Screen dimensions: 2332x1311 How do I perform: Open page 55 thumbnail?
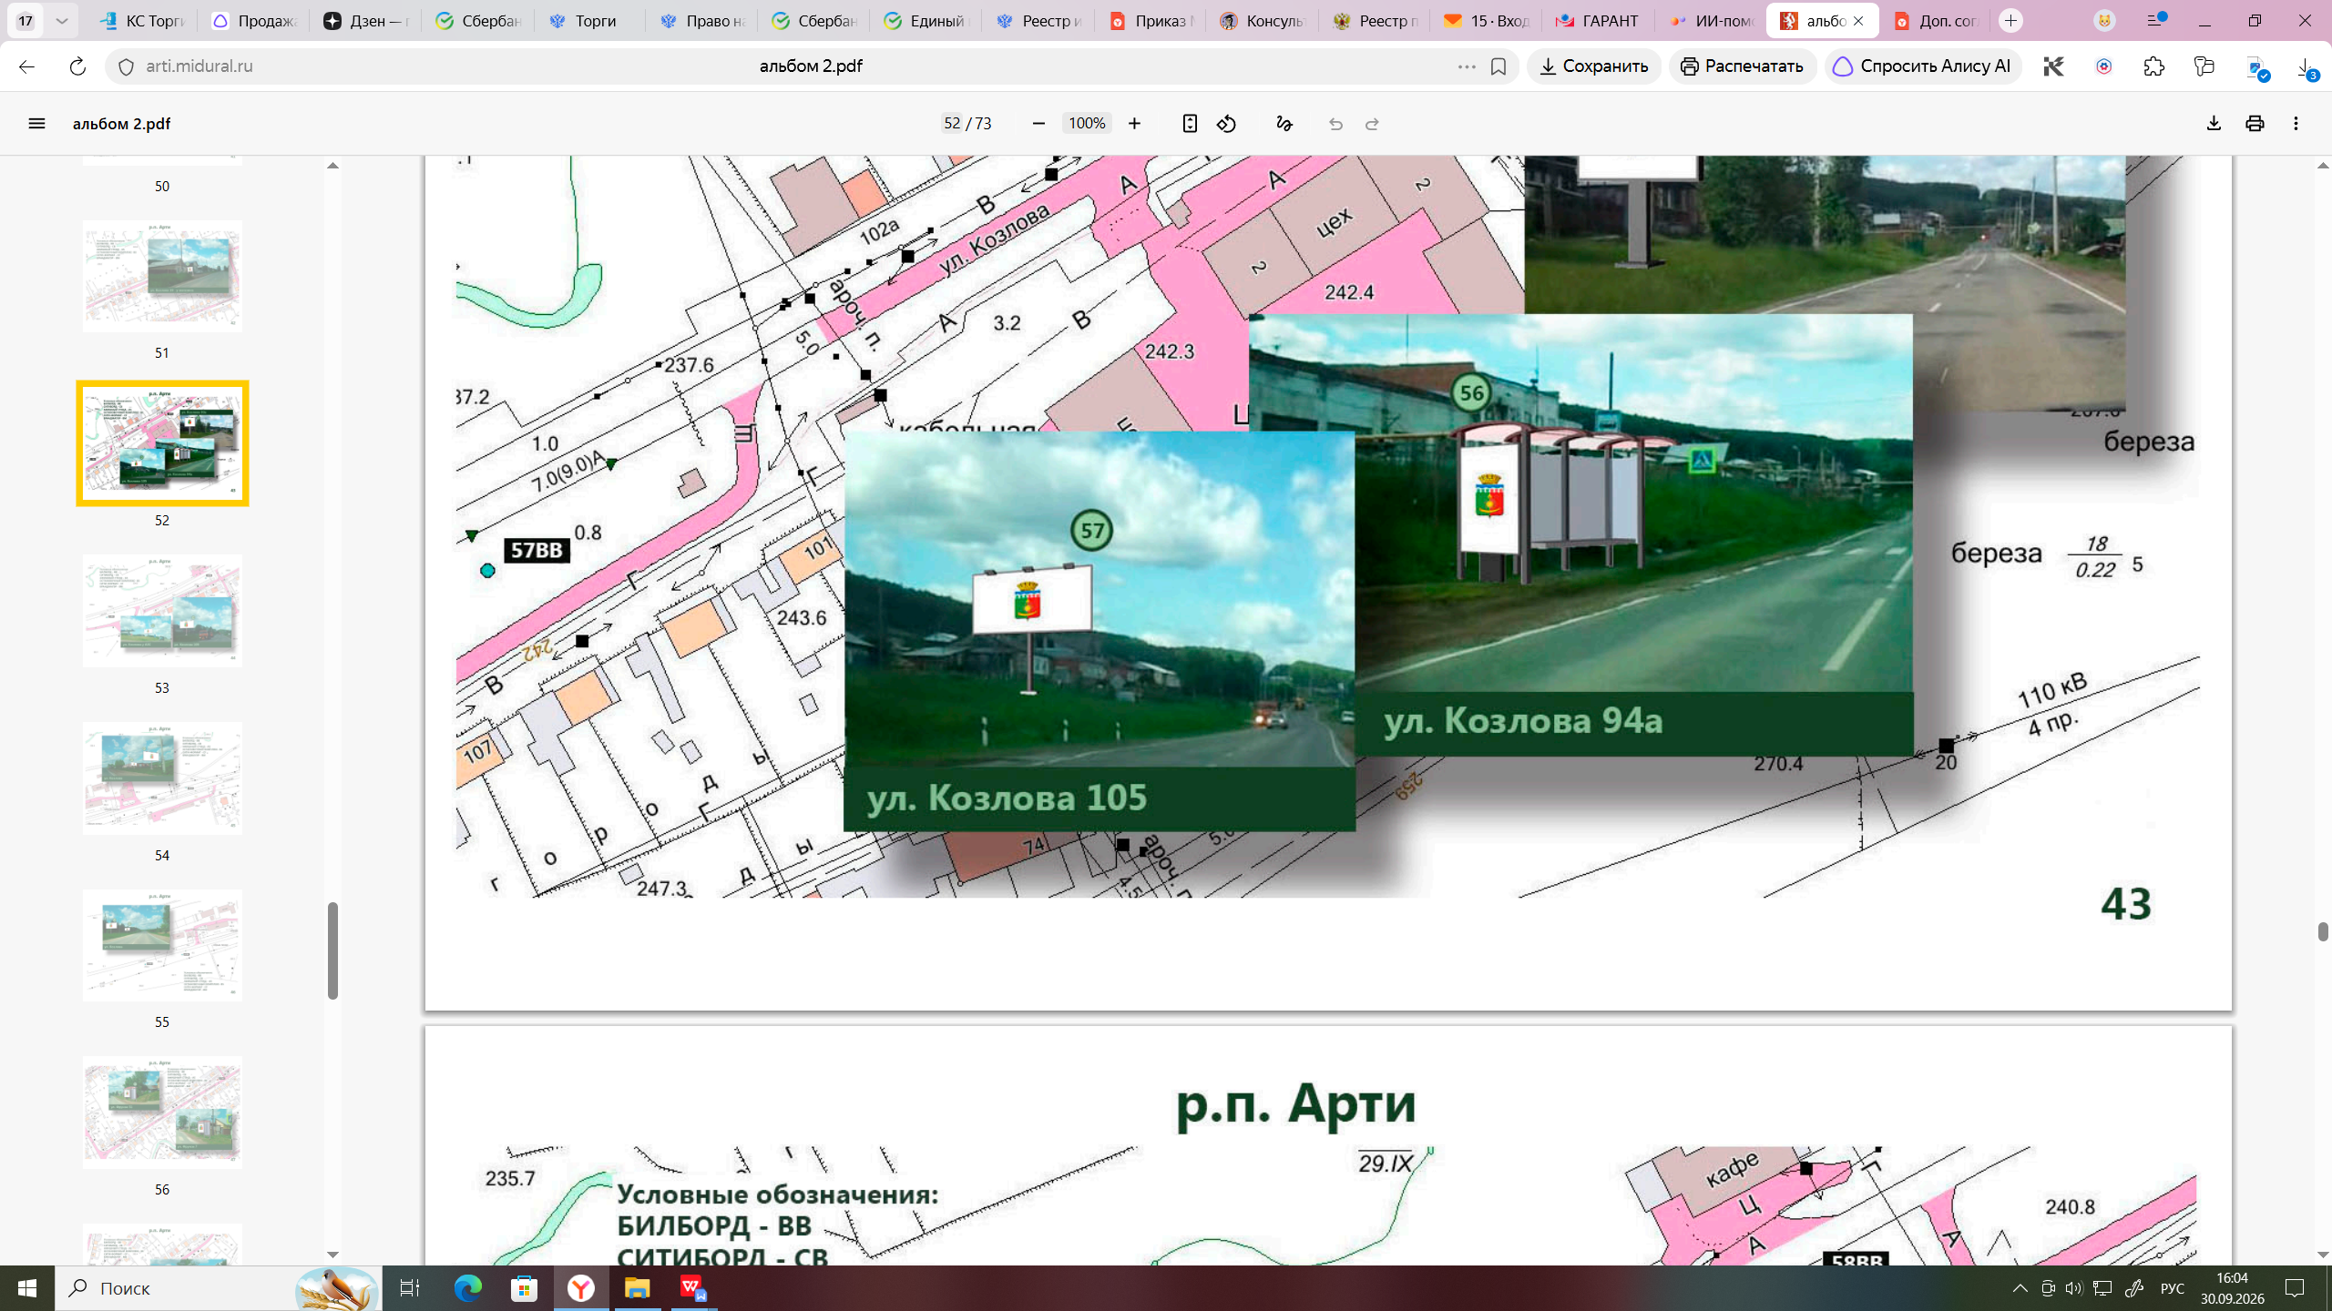[x=162, y=945]
